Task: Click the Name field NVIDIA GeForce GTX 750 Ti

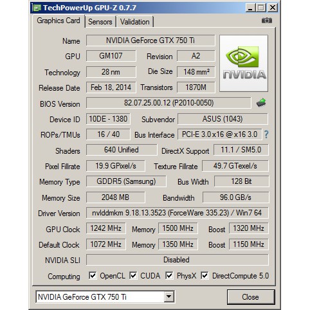Action: [150, 41]
